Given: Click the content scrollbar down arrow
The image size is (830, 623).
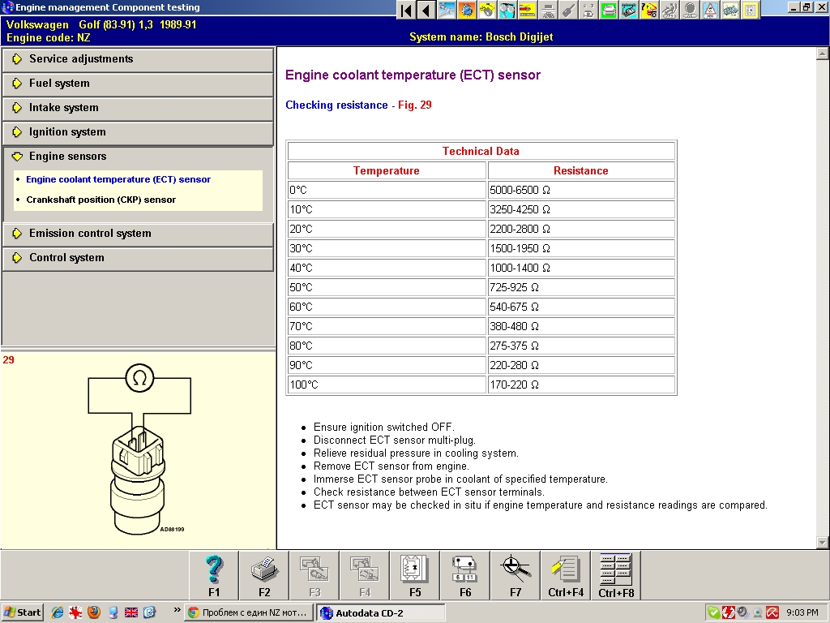Looking at the screenshot, I should (x=823, y=542).
